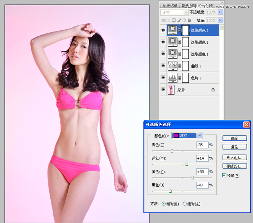Hide the 曲线 1 layer

[163, 66]
